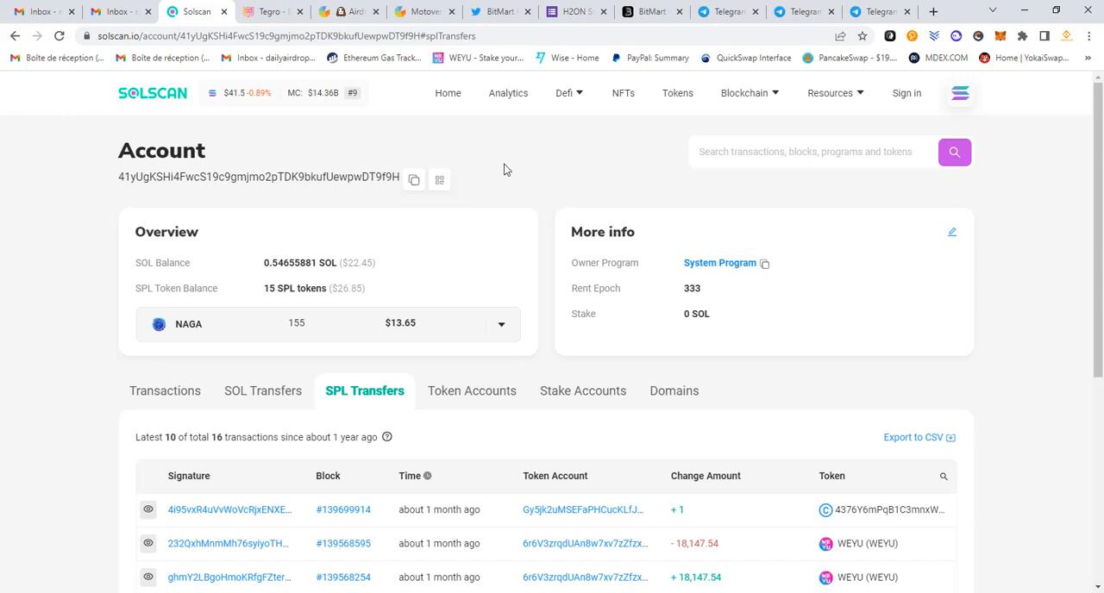Click Export to CSV link
Screen dimensions: 1104x593
point(919,437)
